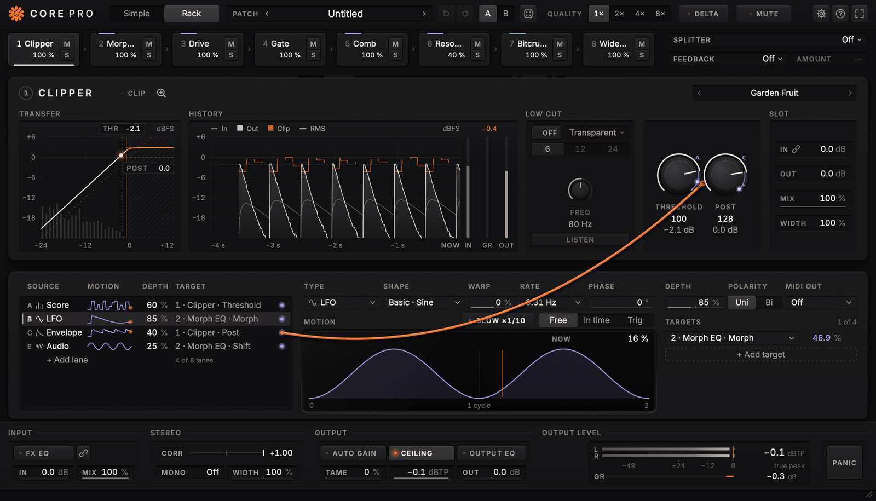Screen dimensions: 876x501
Task: Click the stereo CORR slider
Action: 226,453
